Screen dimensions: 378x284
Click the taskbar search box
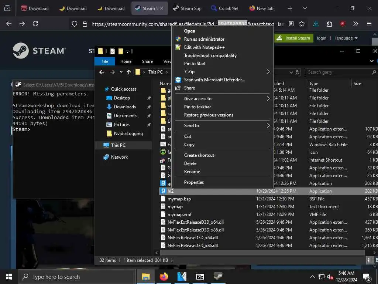coord(77,277)
